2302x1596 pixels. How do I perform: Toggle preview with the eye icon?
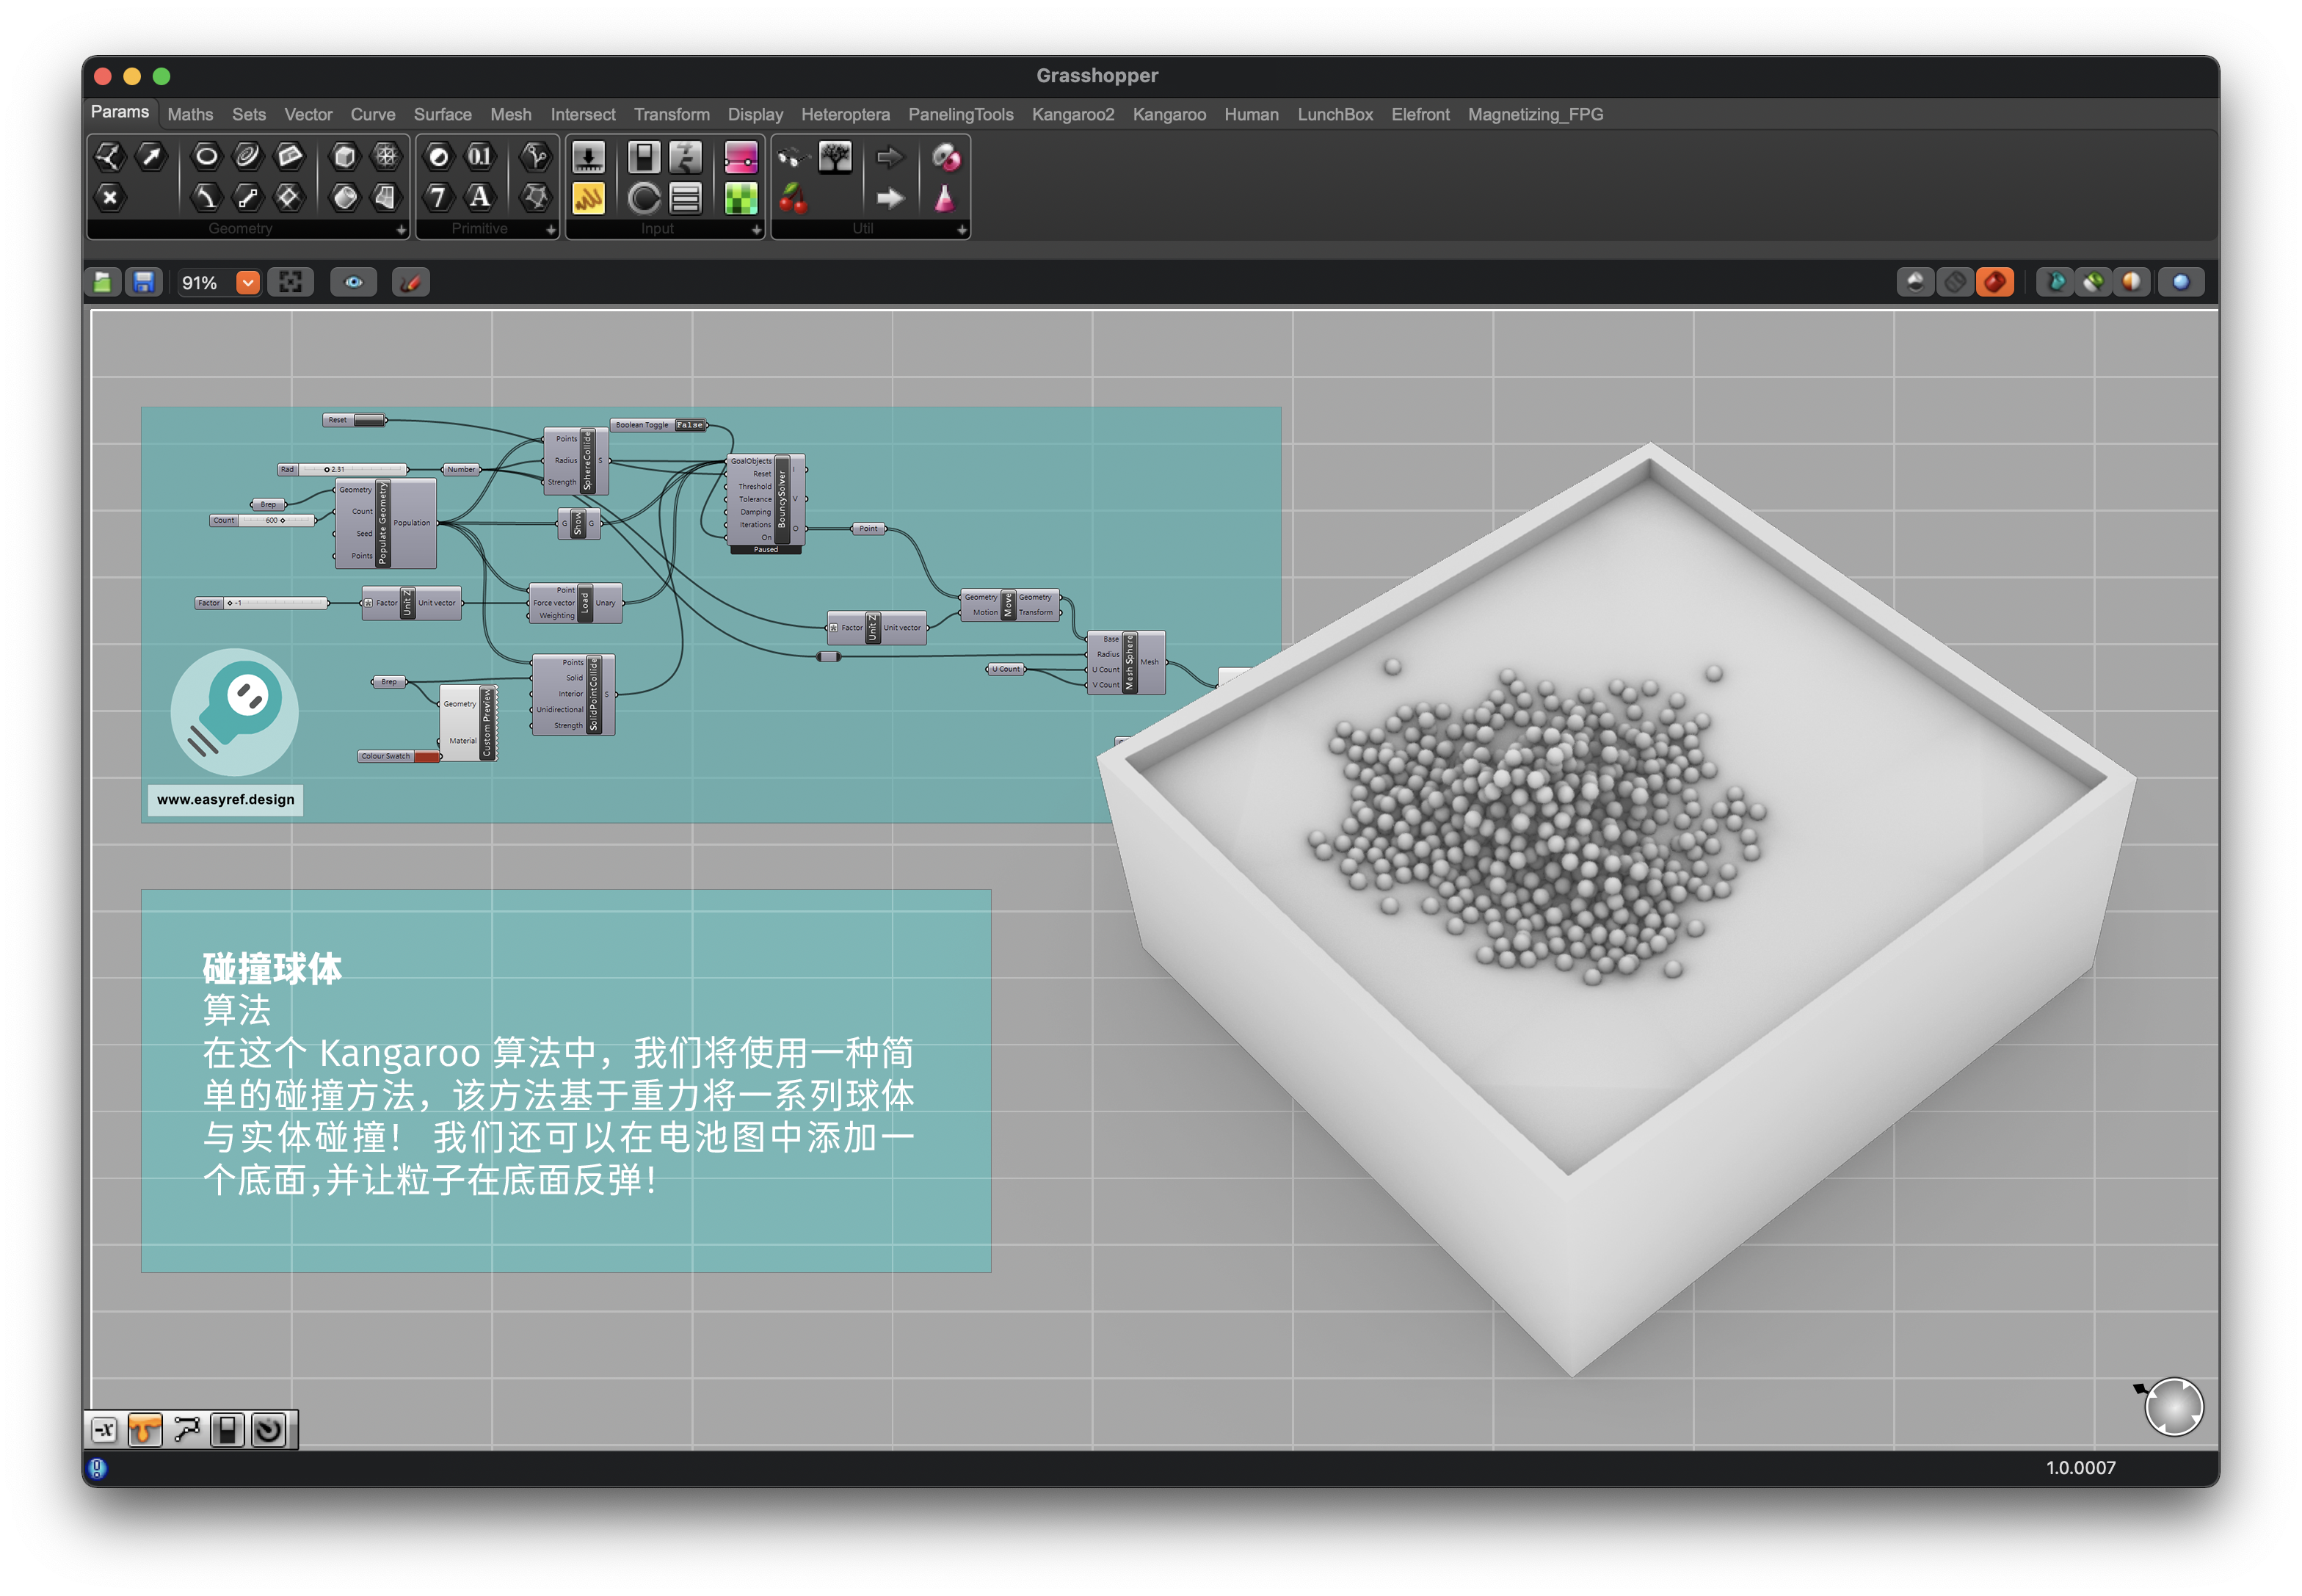click(x=354, y=283)
